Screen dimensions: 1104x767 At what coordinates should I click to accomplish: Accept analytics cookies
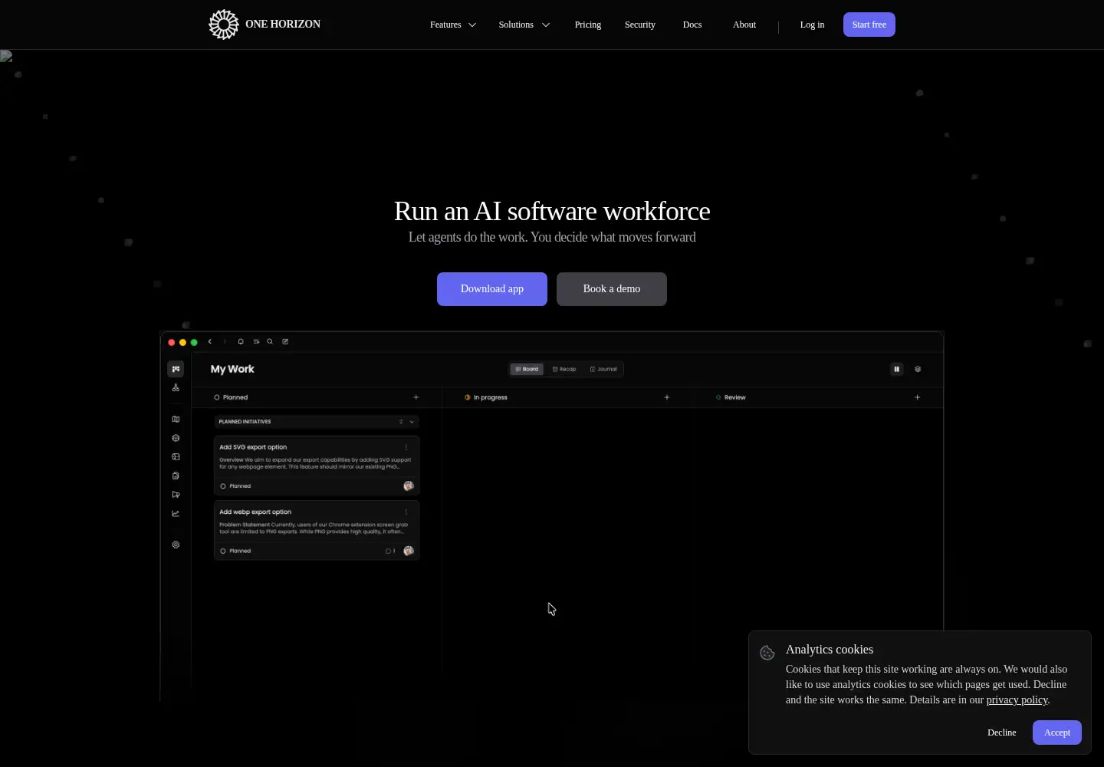[x=1057, y=732]
